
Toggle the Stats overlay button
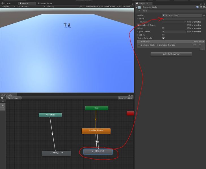[x=119, y=6]
